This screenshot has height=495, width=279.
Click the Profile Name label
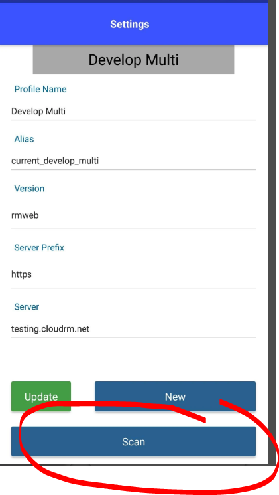coord(40,89)
